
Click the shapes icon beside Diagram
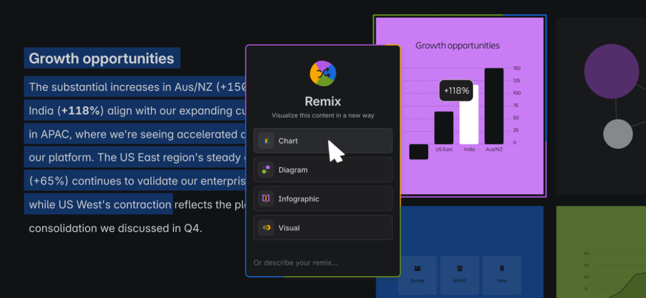click(x=266, y=169)
